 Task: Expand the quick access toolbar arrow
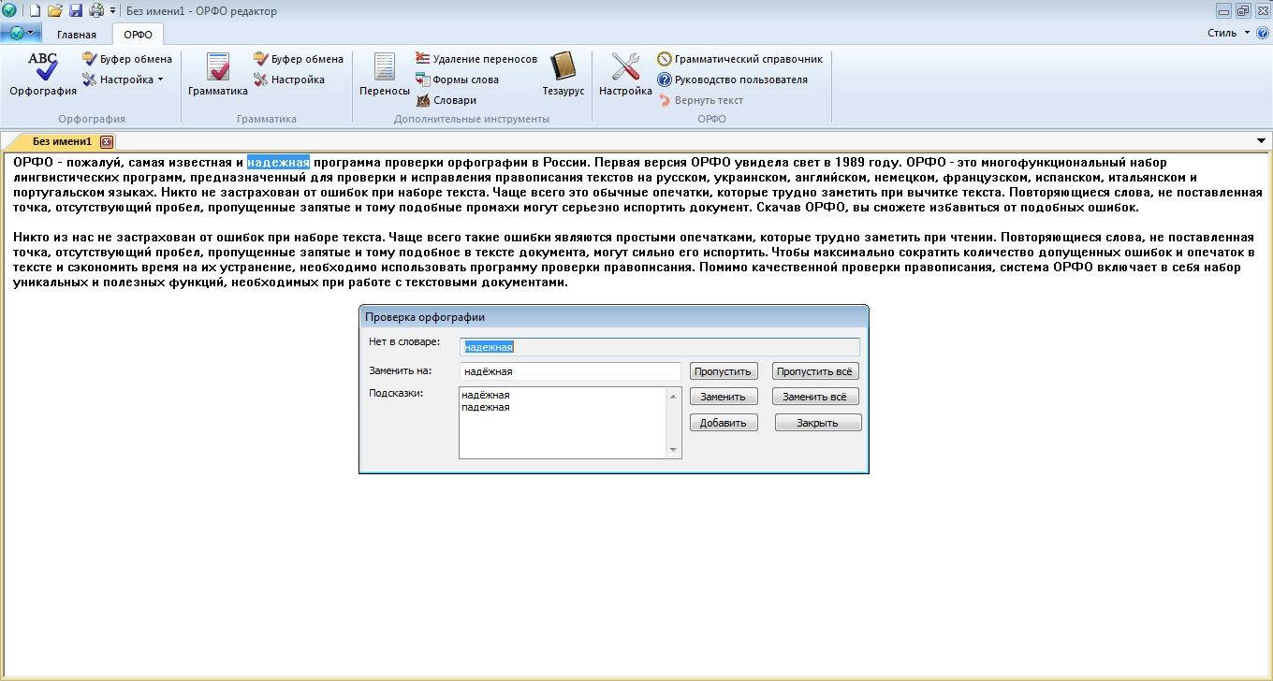coord(113,10)
